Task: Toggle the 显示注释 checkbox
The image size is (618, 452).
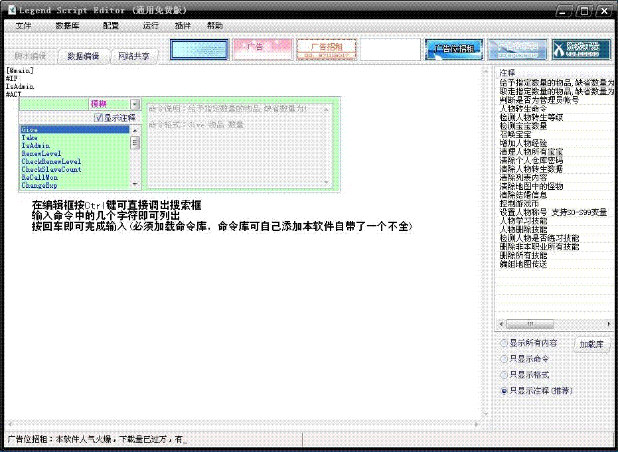Action: click(x=99, y=117)
